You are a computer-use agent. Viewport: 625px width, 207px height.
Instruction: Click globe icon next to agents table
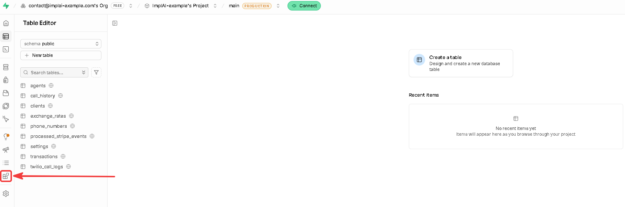coord(51,85)
